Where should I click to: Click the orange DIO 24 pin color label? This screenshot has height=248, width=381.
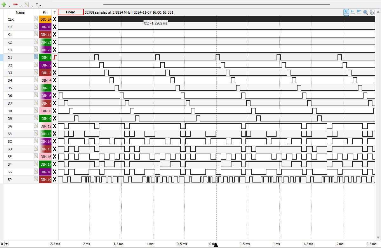point(45,19)
